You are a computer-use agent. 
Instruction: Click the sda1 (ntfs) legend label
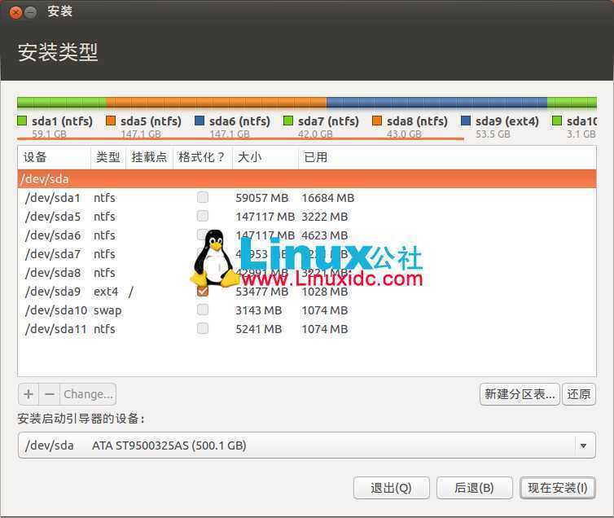point(62,121)
